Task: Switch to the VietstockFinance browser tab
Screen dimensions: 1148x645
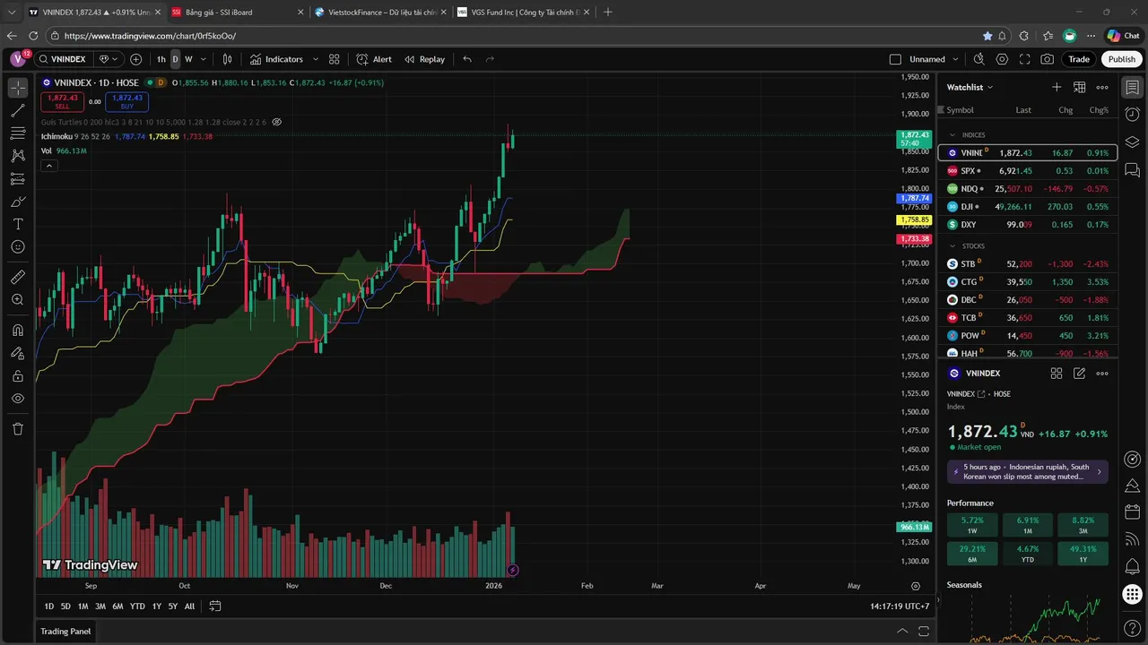Action: (379, 12)
